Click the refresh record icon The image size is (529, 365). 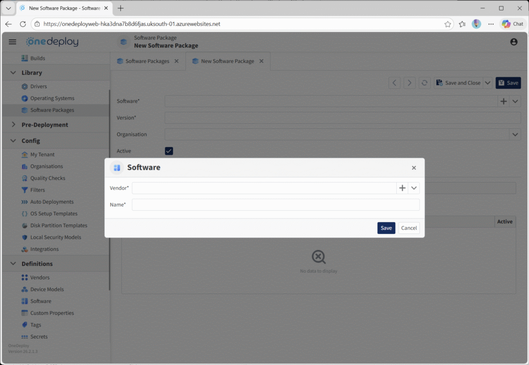point(425,83)
